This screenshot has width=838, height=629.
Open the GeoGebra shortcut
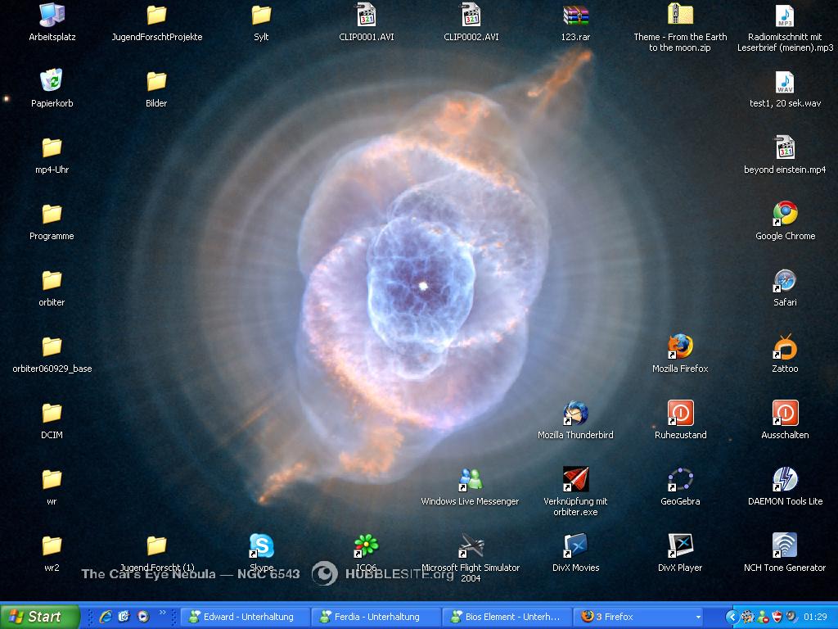680,480
